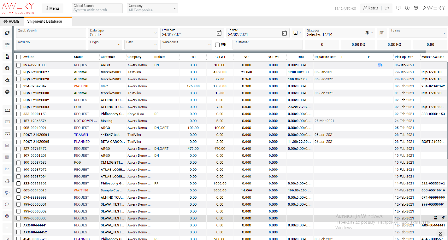
Task: Click the airplane icon in the sidebar
Action: pyautogui.click(x=7, y=193)
